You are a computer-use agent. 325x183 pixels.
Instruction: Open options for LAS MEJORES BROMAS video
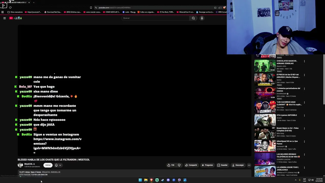pos(304,155)
